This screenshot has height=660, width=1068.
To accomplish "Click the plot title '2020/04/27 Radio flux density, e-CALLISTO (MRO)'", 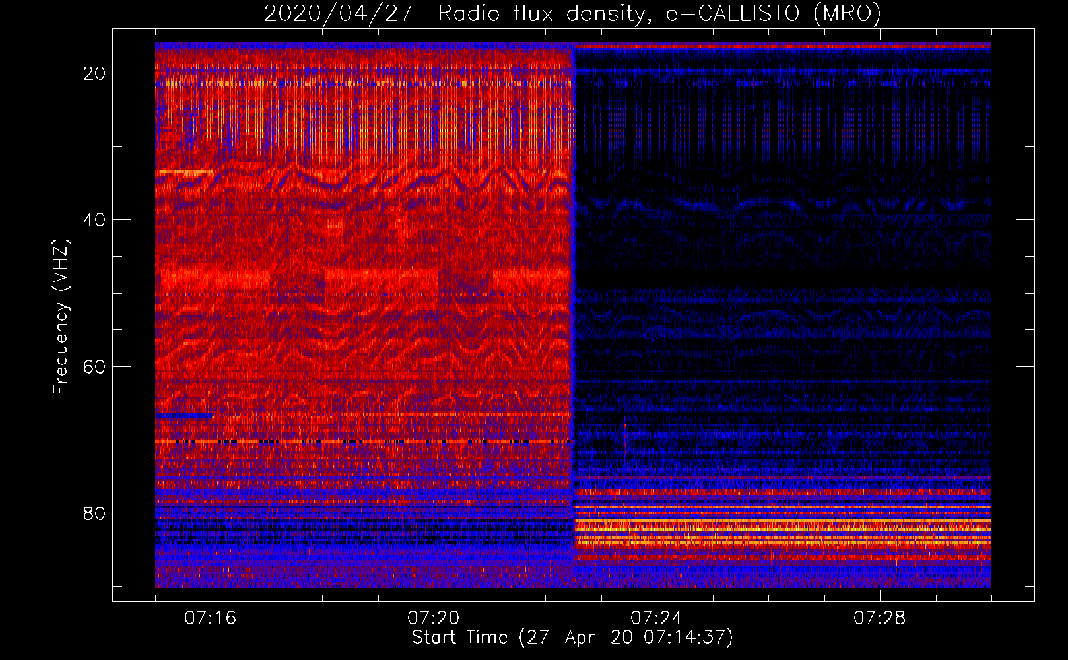I will pos(572,14).
